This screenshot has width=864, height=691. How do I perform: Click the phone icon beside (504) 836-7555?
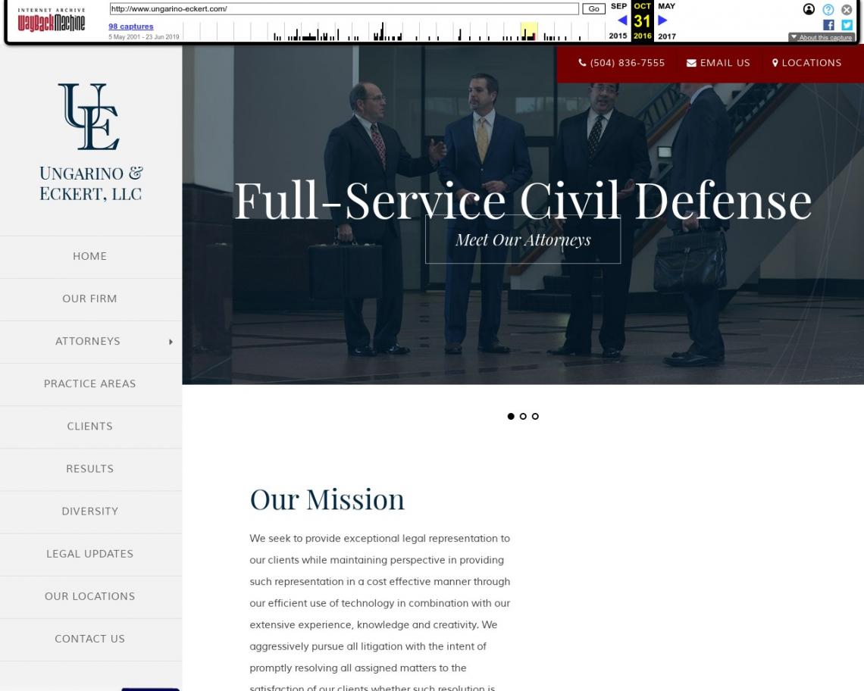click(x=582, y=63)
